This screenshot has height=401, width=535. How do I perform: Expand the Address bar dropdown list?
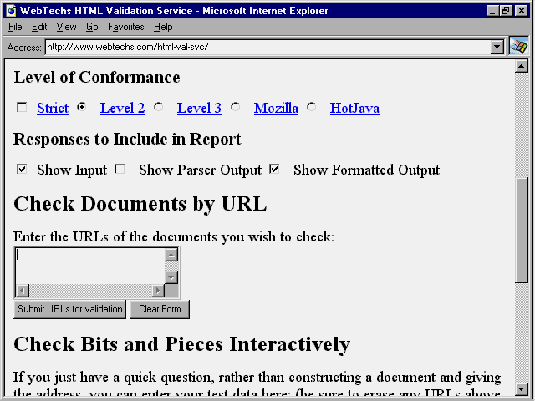pyautogui.click(x=498, y=47)
